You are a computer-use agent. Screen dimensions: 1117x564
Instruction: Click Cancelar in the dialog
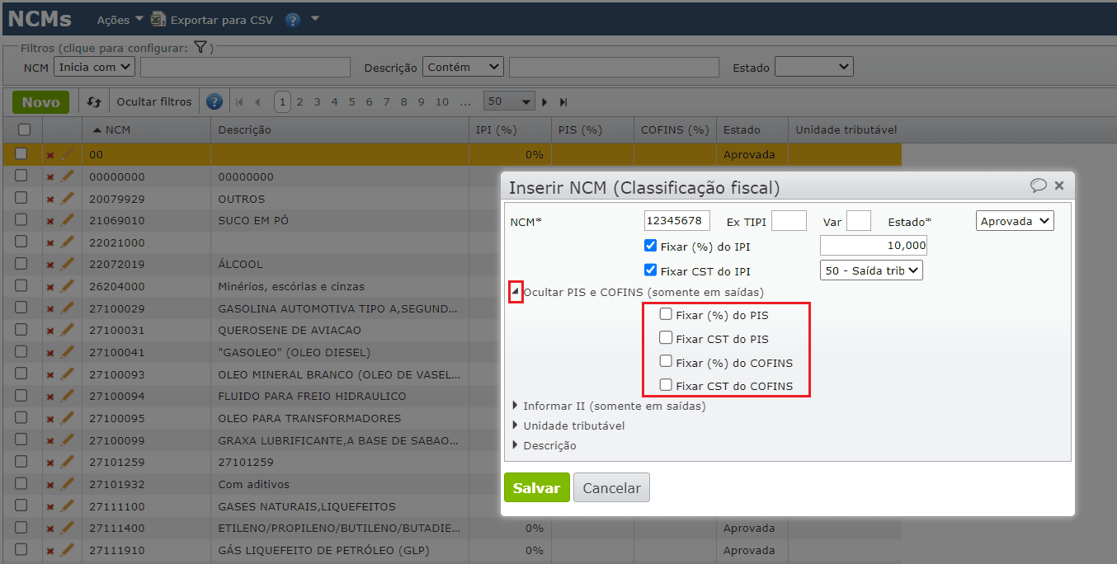tap(612, 487)
